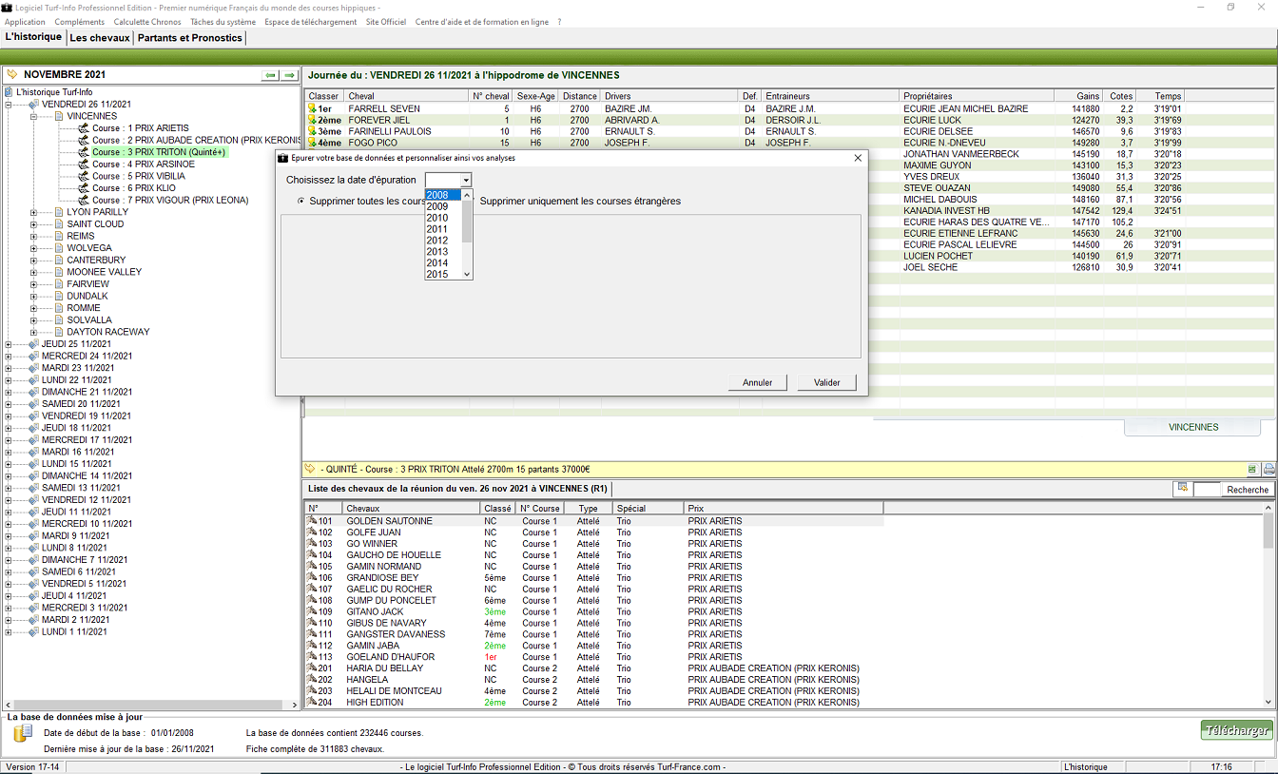Viewport: 1278px width, 774px height.
Task: Choose 2014 in the year list
Action: pyautogui.click(x=443, y=263)
